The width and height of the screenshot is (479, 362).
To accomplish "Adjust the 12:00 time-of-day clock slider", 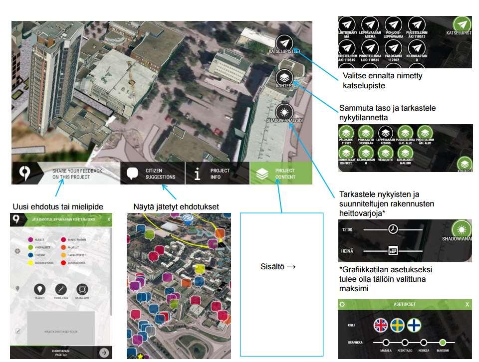I will click(x=393, y=229).
